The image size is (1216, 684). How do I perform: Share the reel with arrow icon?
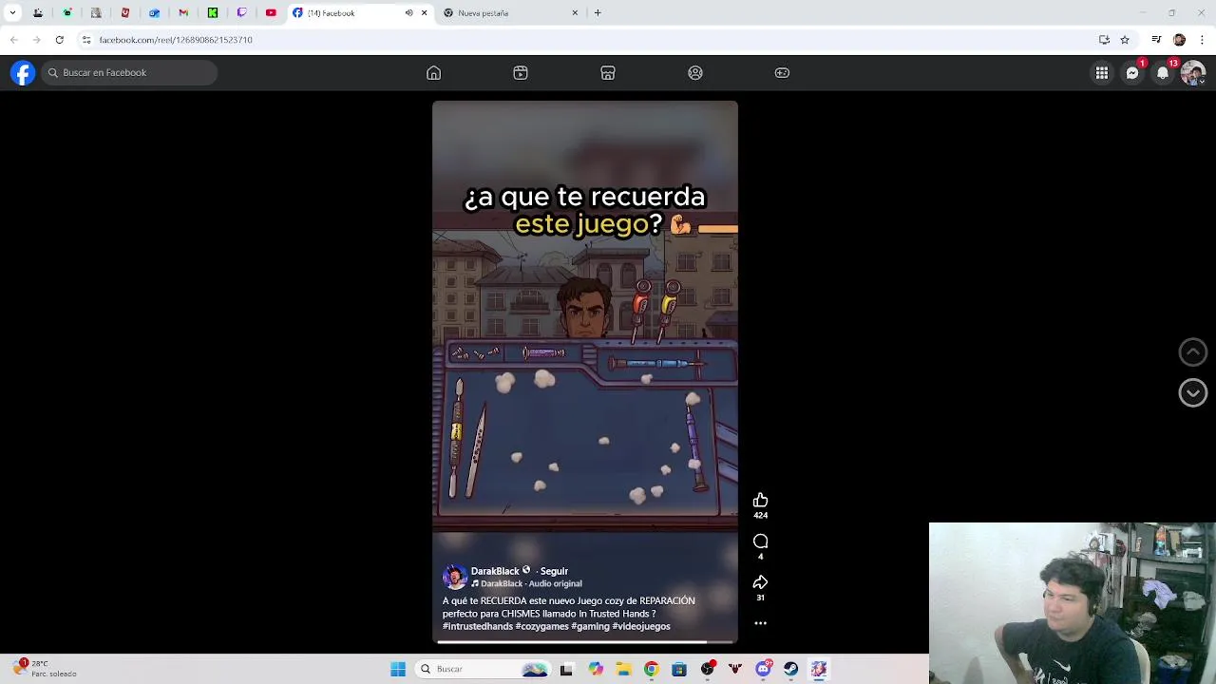(760, 582)
